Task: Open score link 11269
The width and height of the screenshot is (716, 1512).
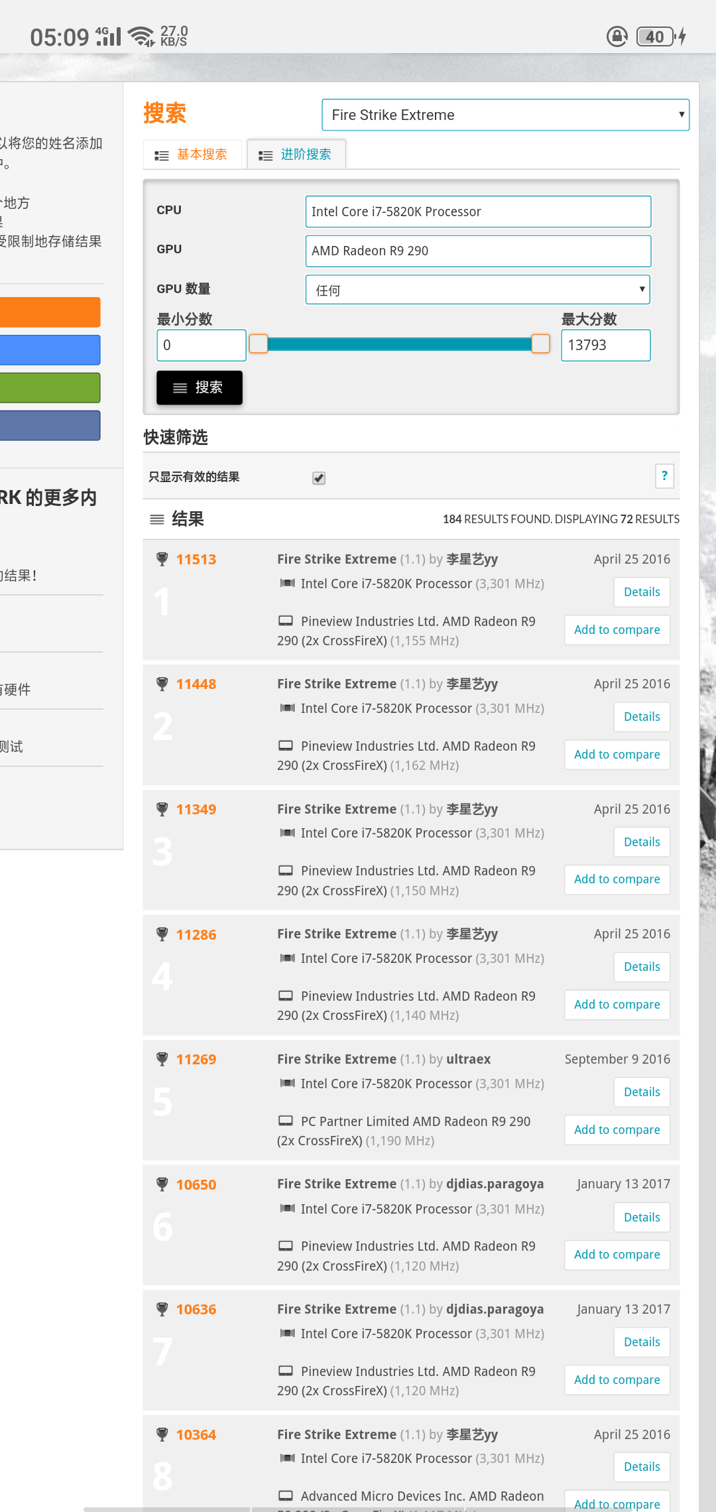Action: [x=196, y=1059]
